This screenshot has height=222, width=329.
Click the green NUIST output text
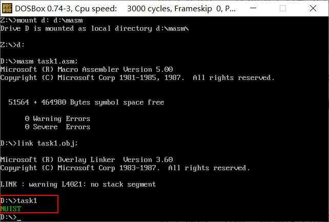(x=11, y=209)
